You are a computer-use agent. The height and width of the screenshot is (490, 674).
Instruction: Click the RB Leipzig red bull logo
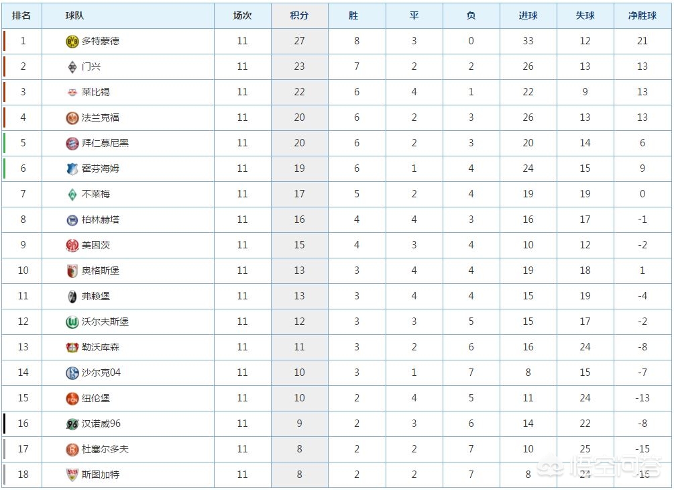72,92
